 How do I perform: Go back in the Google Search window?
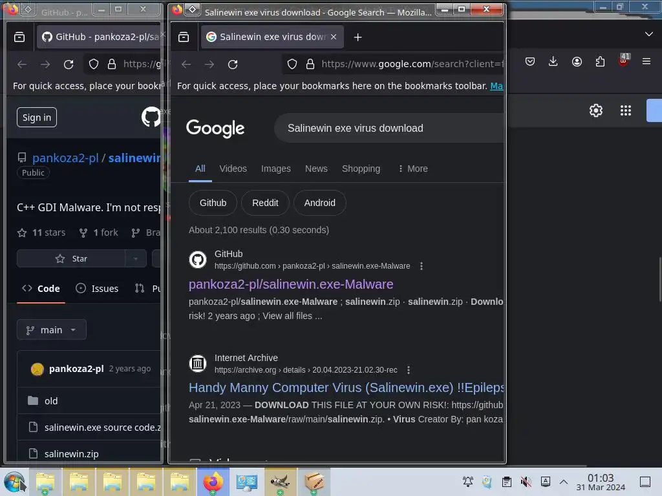tap(186, 64)
